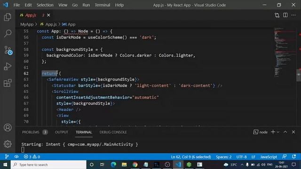
Task: Click the Open Changes icon in editor toolbar
Action: (277, 15)
